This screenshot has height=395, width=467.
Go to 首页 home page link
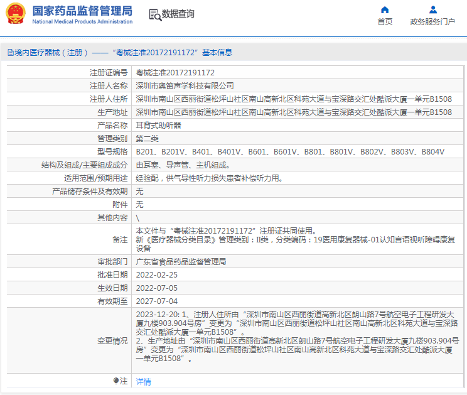(385, 22)
